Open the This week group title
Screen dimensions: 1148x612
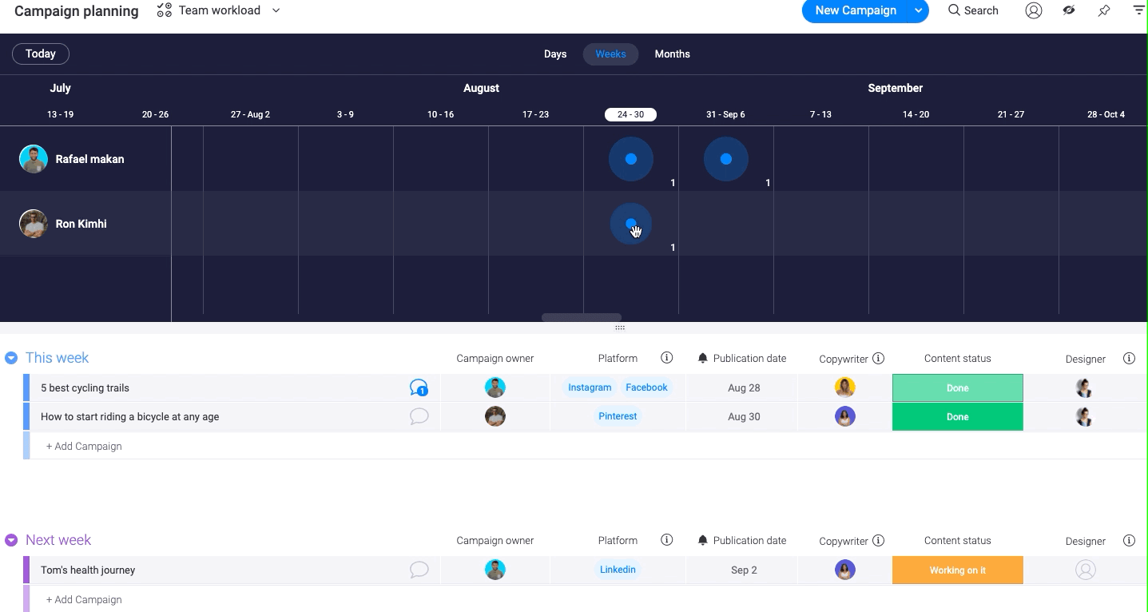tap(57, 358)
